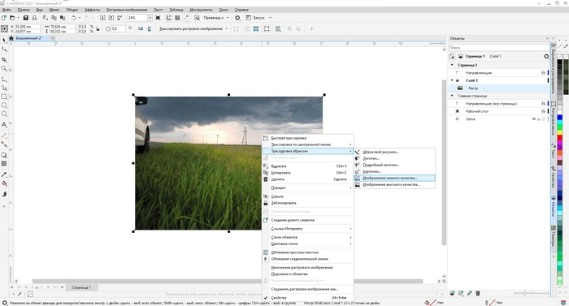Click Копировать in context menu
Viewport: 569px width, 306px height.
pyautogui.click(x=308, y=173)
